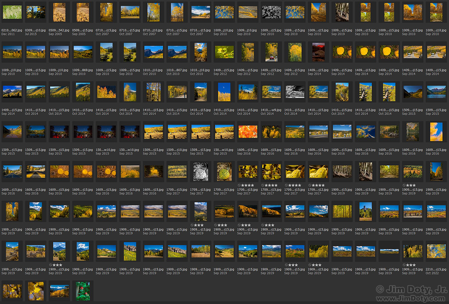The width and height of the screenshot is (449, 304).
Task: Choose the thumbnail labeled 1010...807.jpg
Action: click(177, 52)
